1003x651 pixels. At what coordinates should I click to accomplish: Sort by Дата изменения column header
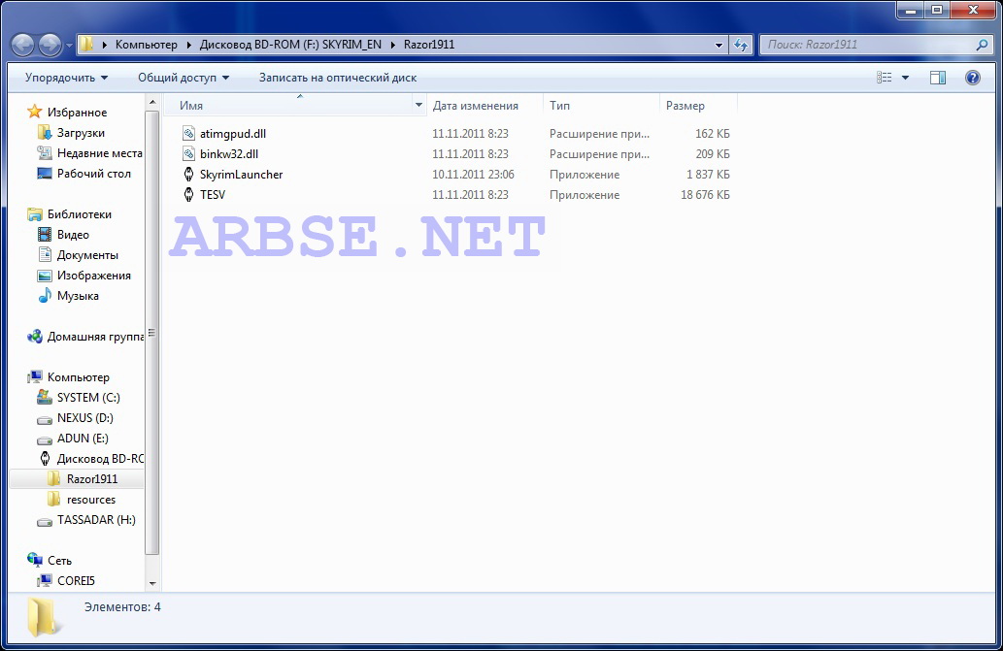[x=475, y=106]
